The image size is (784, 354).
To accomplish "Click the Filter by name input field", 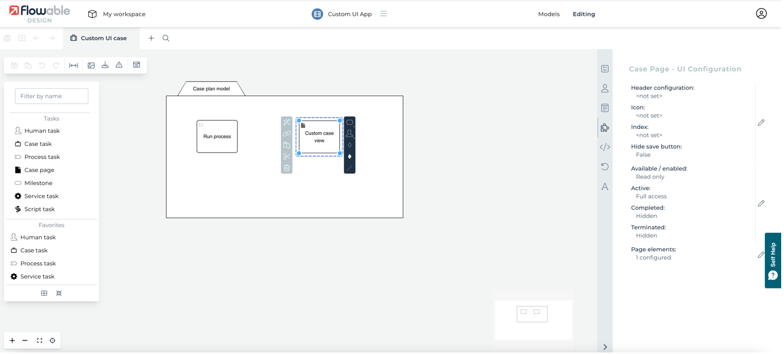I will [52, 96].
